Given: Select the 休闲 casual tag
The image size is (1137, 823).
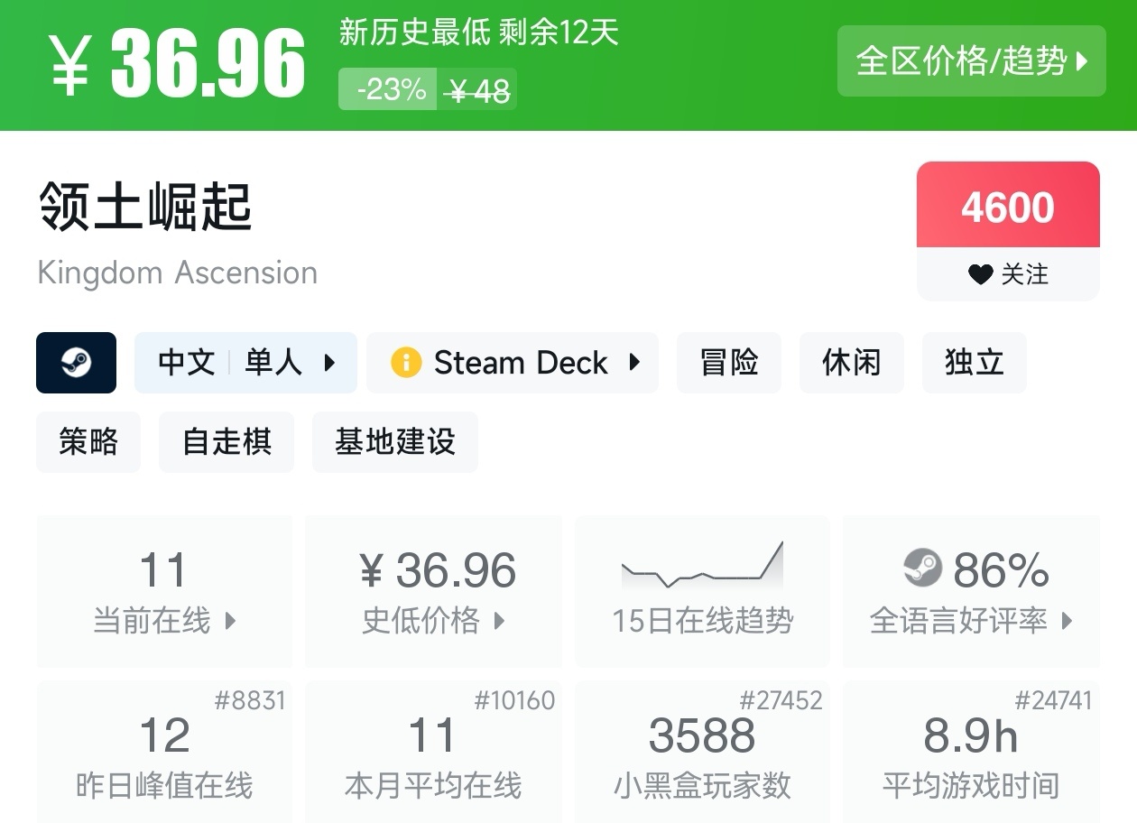Looking at the screenshot, I should click(x=851, y=363).
